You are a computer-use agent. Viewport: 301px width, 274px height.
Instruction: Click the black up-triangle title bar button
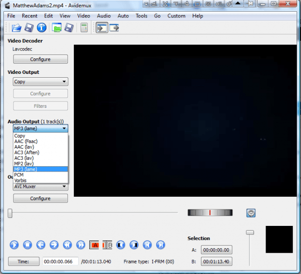(238, 3)
